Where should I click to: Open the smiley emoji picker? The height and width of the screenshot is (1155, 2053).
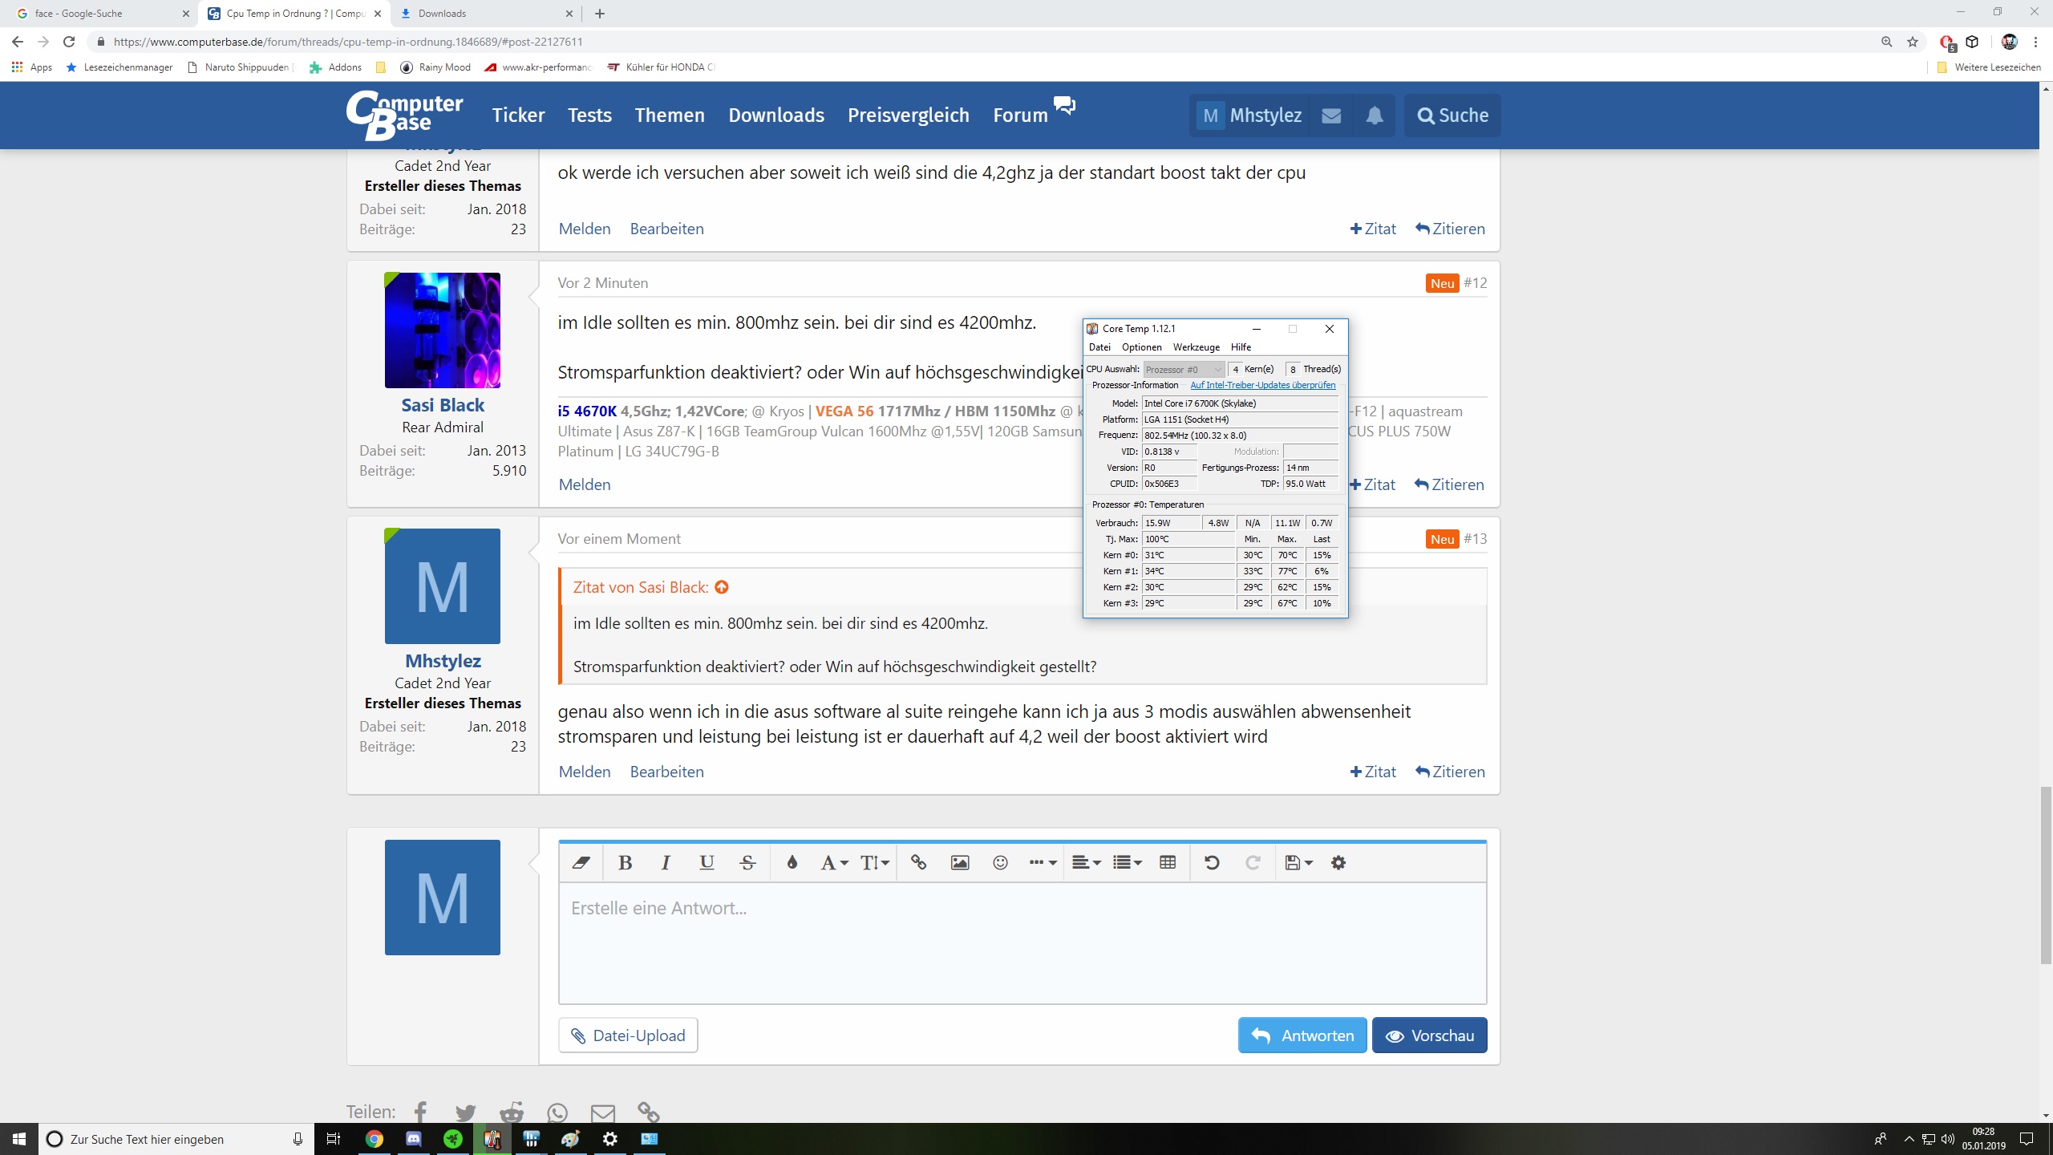tap(1000, 863)
